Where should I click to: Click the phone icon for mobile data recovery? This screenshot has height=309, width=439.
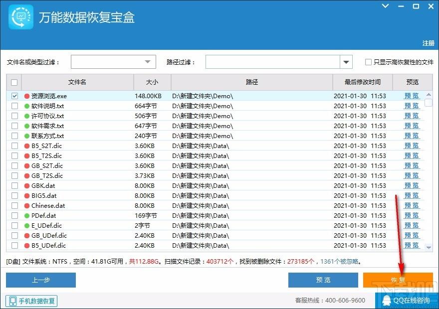[12, 301]
